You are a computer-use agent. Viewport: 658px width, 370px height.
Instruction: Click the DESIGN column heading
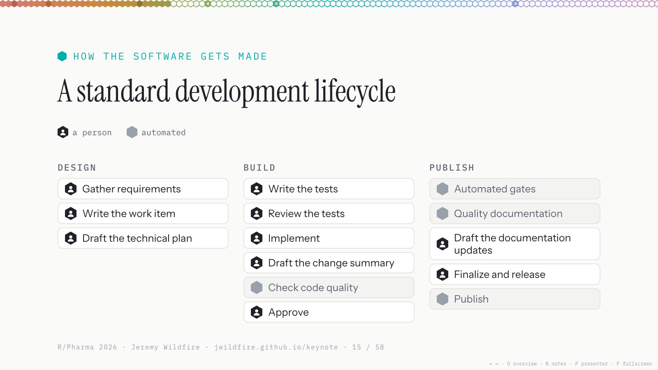tap(77, 168)
